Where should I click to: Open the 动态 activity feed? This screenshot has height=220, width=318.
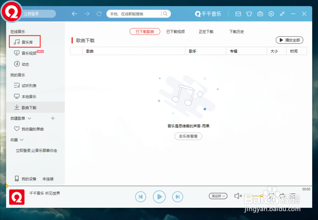(x=24, y=64)
